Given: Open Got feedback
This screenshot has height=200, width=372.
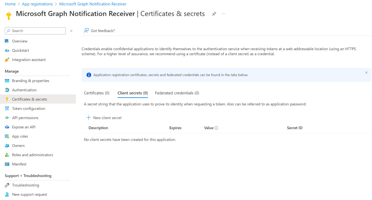Looking at the screenshot, I should (100, 30).
